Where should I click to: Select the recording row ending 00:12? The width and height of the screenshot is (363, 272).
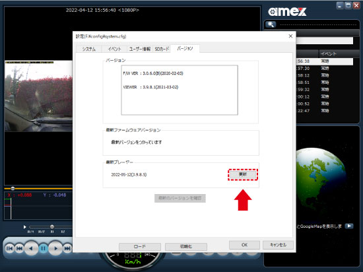pyautogui.click(x=325, y=96)
